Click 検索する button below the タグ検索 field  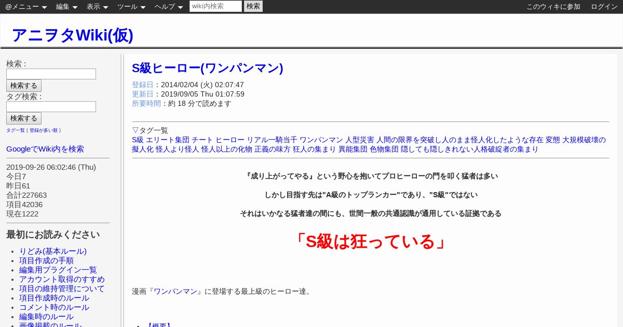[x=24, y=118]
